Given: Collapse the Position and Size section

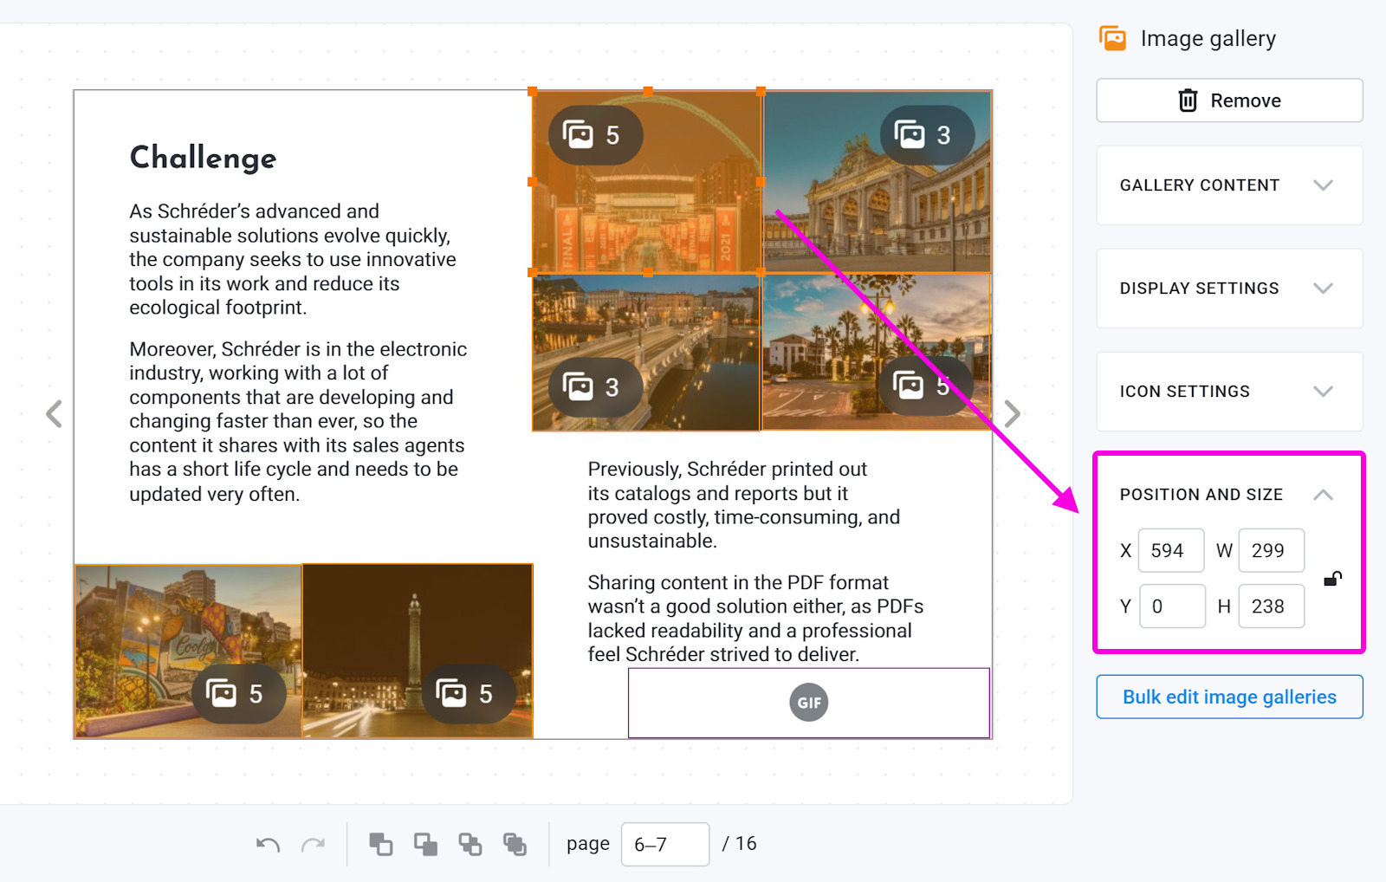Looking at the screenshot, I should (1322, 495).
